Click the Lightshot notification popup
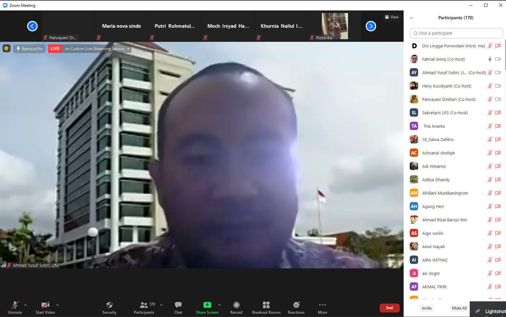This screenshot has height=317, width=506. (x=488, y=309)
